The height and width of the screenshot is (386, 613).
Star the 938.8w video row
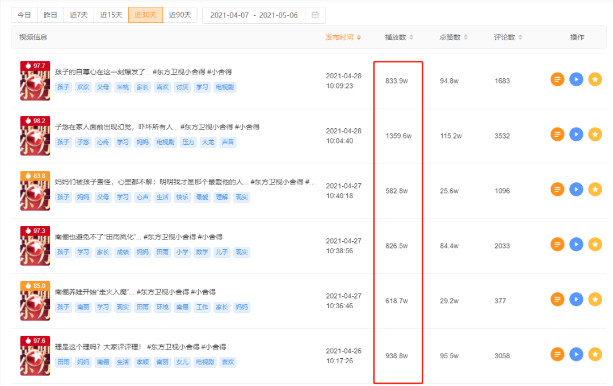pyautogui.click(x=595, y=355)
